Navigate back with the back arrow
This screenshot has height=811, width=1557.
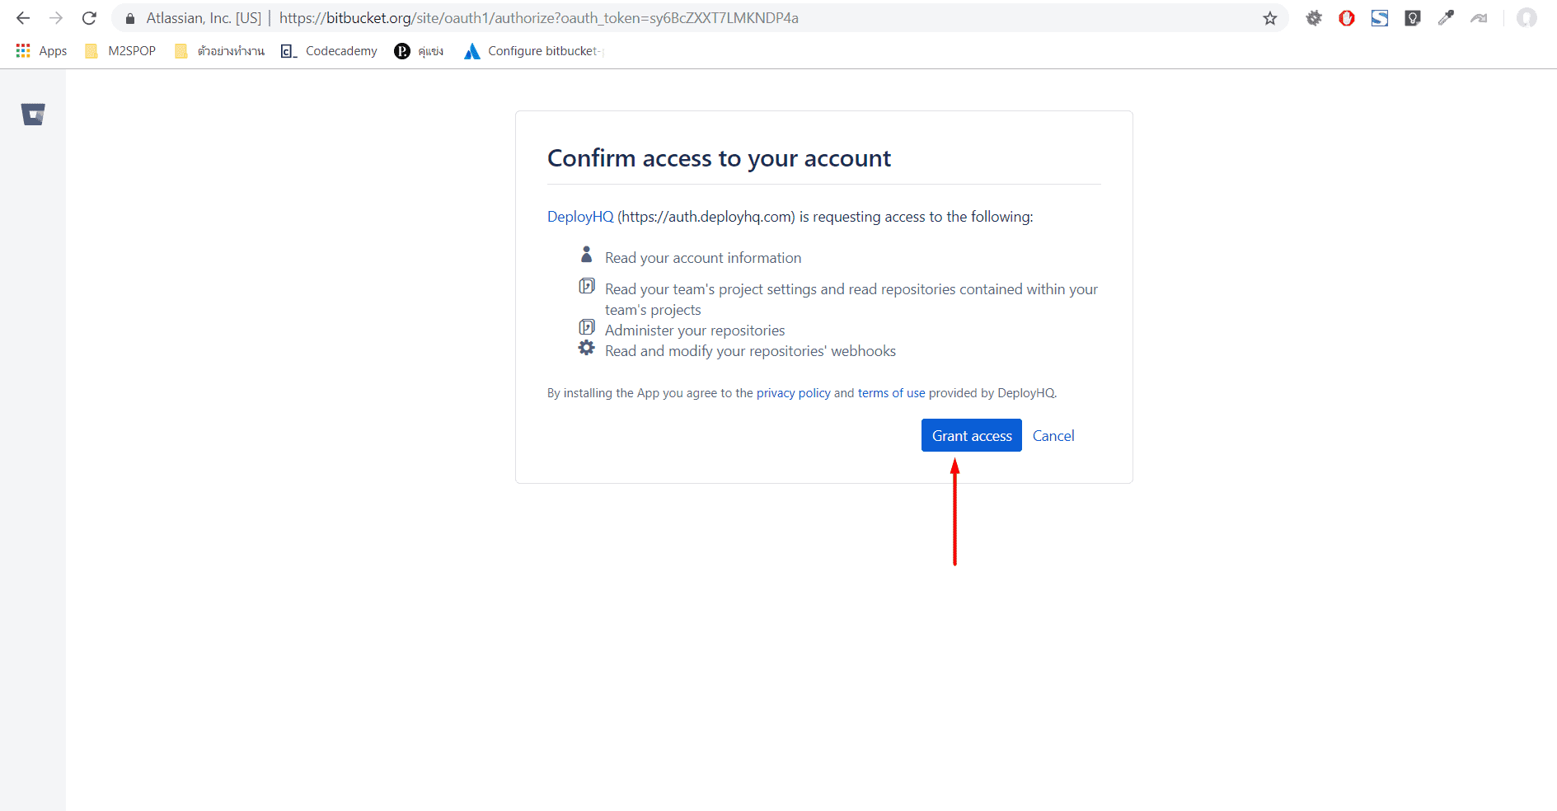(x=22, y=17)
